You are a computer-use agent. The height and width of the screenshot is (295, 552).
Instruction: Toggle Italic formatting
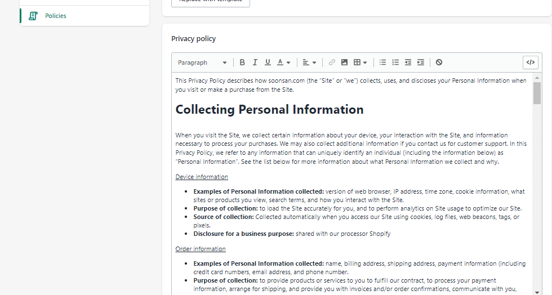tap(255, 62)
